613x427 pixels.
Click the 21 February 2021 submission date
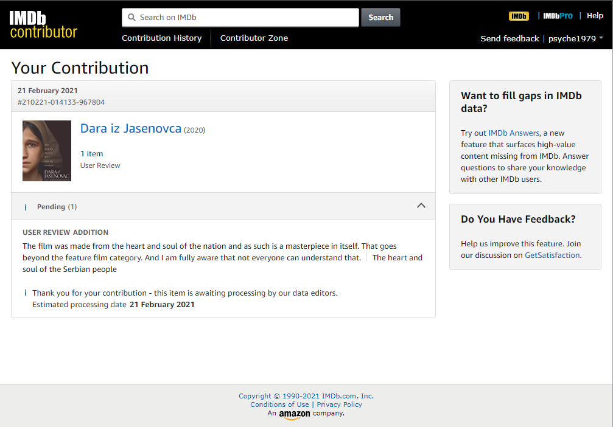[47, 91]
